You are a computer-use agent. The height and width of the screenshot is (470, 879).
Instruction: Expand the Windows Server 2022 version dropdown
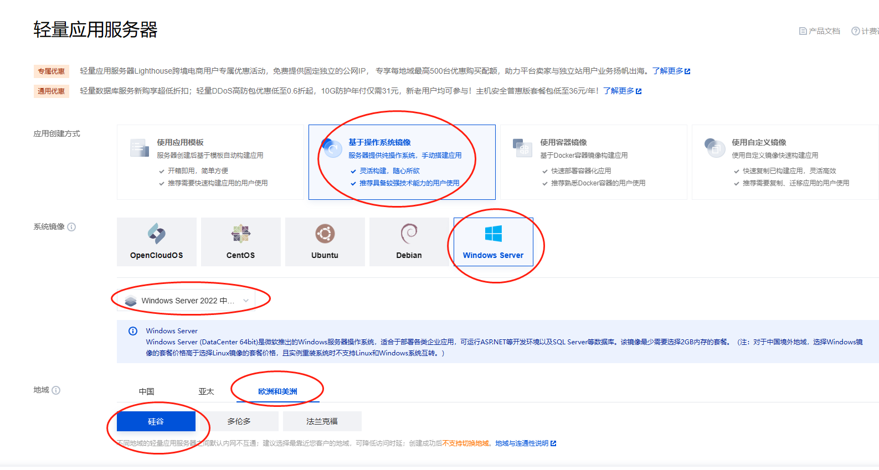click(x=187, y=301)
